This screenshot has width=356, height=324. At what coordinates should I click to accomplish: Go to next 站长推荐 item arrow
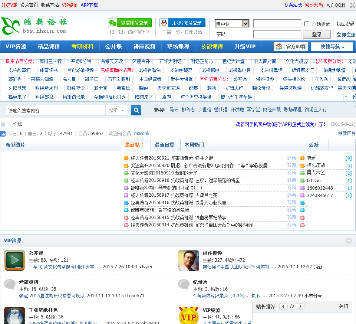tap(300, 307)
